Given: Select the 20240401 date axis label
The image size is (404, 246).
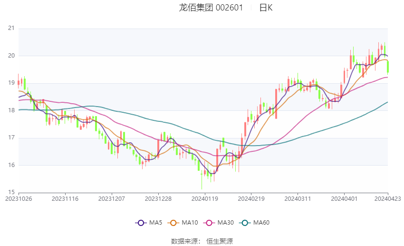Looking at the screenshot, I should click(x=344, y=199).
